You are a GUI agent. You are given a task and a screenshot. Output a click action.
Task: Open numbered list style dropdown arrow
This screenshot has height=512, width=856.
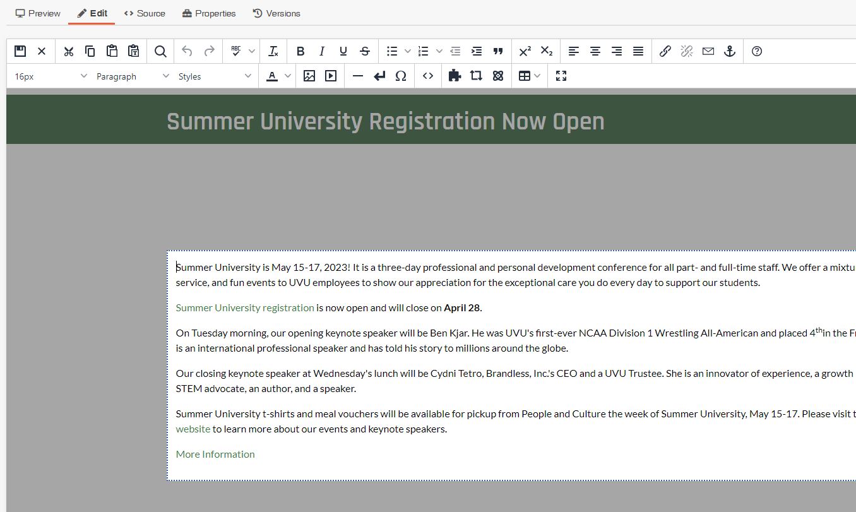[439, 51]
